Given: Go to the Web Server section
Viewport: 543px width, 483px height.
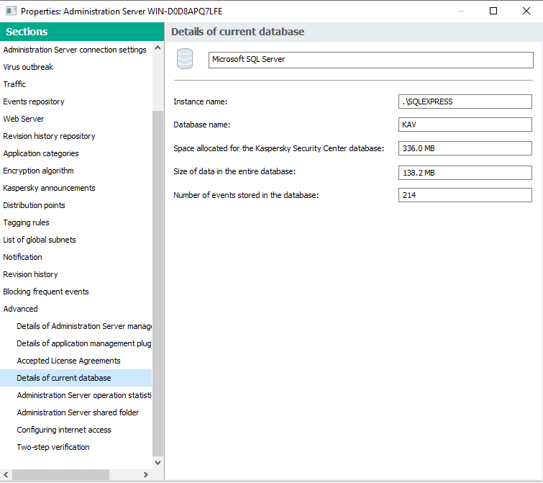Looking at the screenshot, I should click(24, 119).
